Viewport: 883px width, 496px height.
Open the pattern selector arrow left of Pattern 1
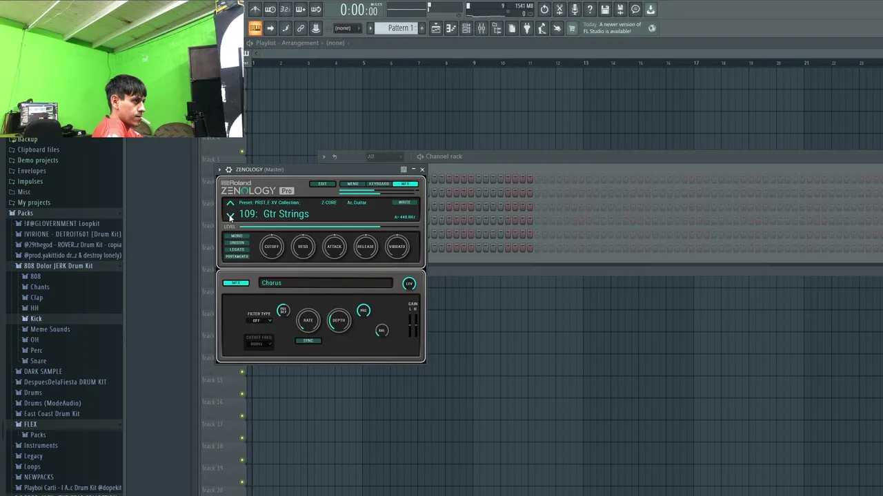click(x=370, y=28)
